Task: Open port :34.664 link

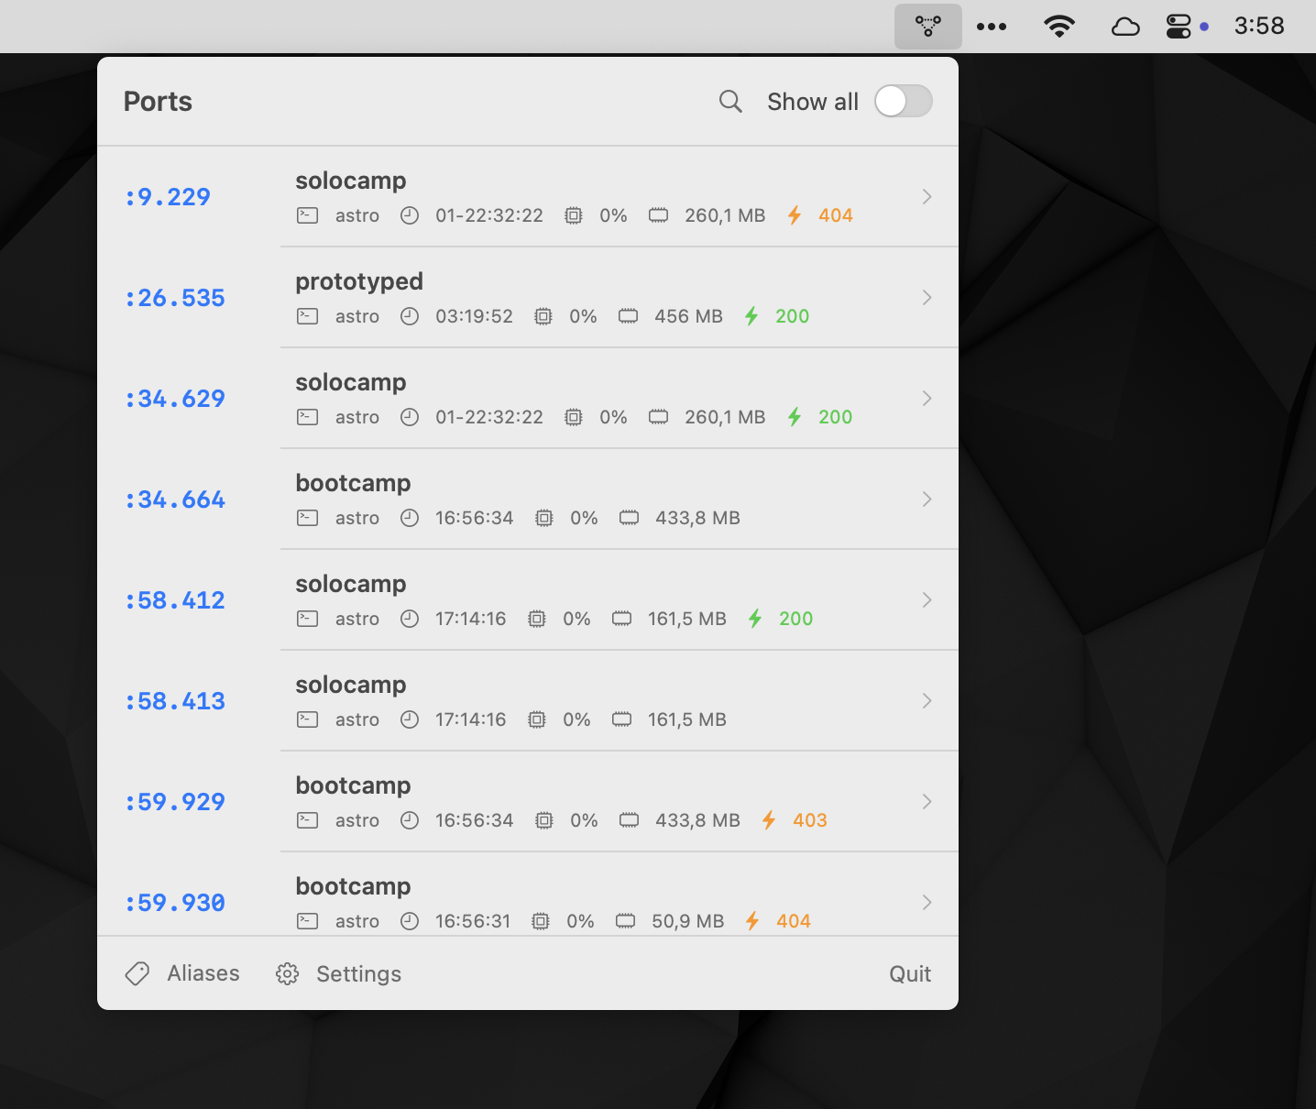Action: [175, 500]
